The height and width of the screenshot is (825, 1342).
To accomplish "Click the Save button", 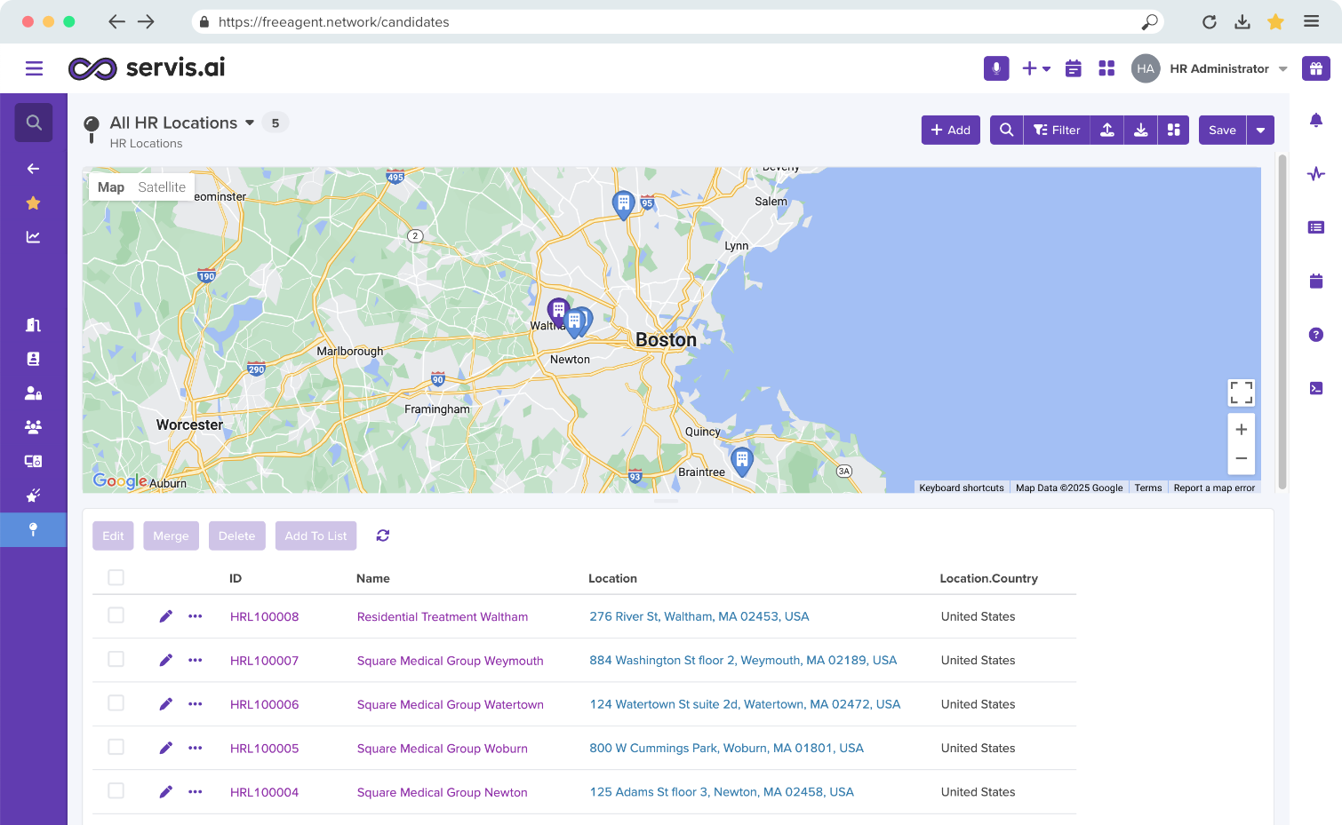I will click(x=1222, y=130).
